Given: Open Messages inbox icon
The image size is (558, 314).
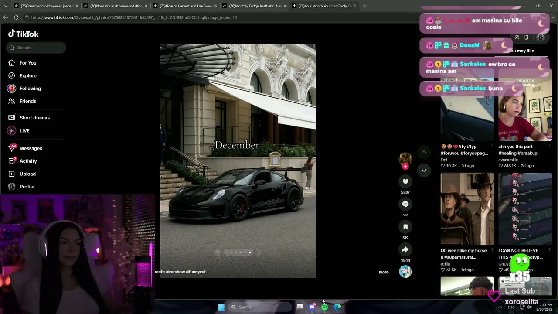Looking at the screenshot, I should point(12,148).
